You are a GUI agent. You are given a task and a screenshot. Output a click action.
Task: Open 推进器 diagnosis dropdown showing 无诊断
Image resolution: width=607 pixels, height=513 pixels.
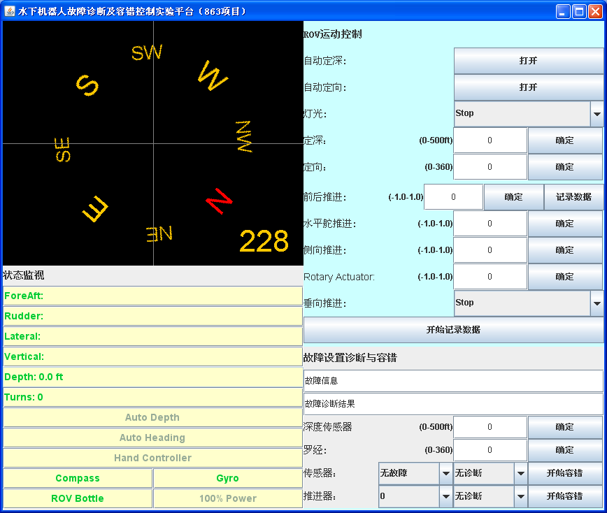coord(490,496)
